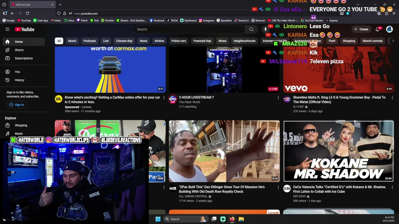Select the Music filter chip
Screen dimensions: 399x224
coord(72,41)
